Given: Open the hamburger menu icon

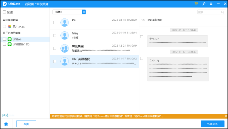Looking at the screenshot, I should (211, 4).
